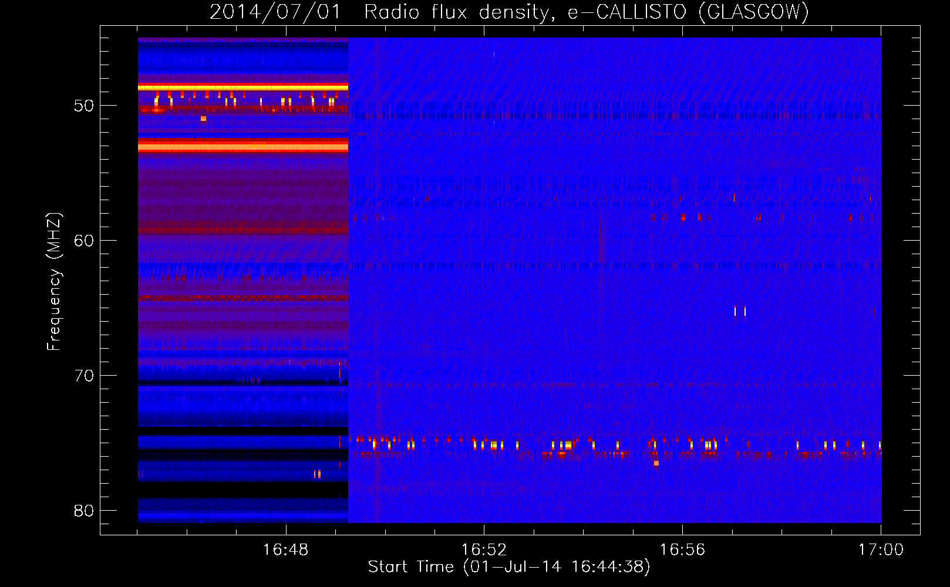The width and height of the screenshot is (950, 587).
Task: Click the 16:48 time tick label
Action: [x=285, y=549]
